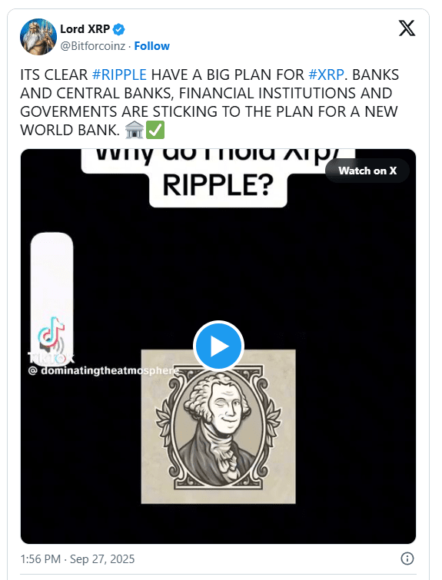Image resolution: width=442 pixels, height=580 pixels.
Task: Follow the Lord XRP account
Action: (151, 46)
